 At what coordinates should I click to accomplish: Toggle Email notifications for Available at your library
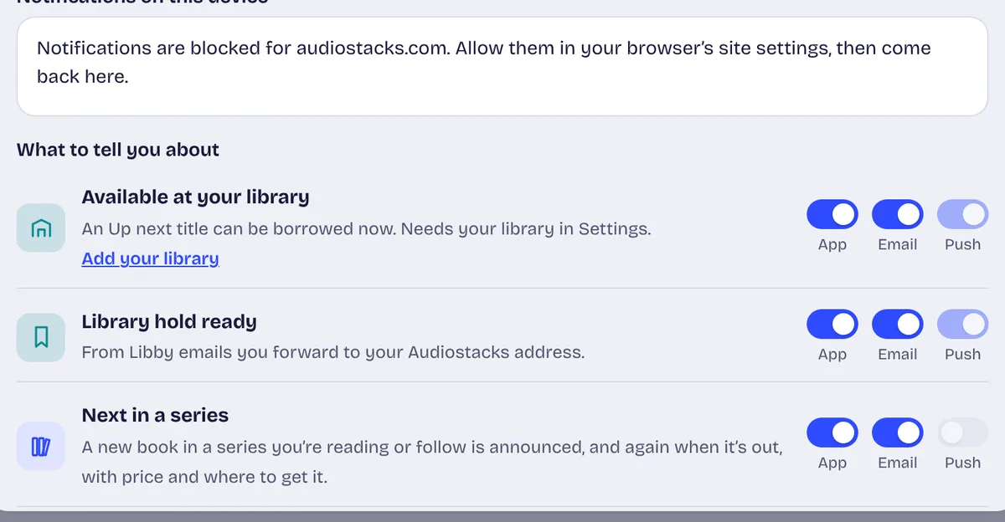pos(898,214)
